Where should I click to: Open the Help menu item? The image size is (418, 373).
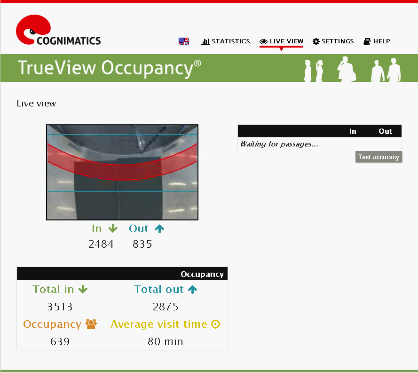(x=377, y=41)
